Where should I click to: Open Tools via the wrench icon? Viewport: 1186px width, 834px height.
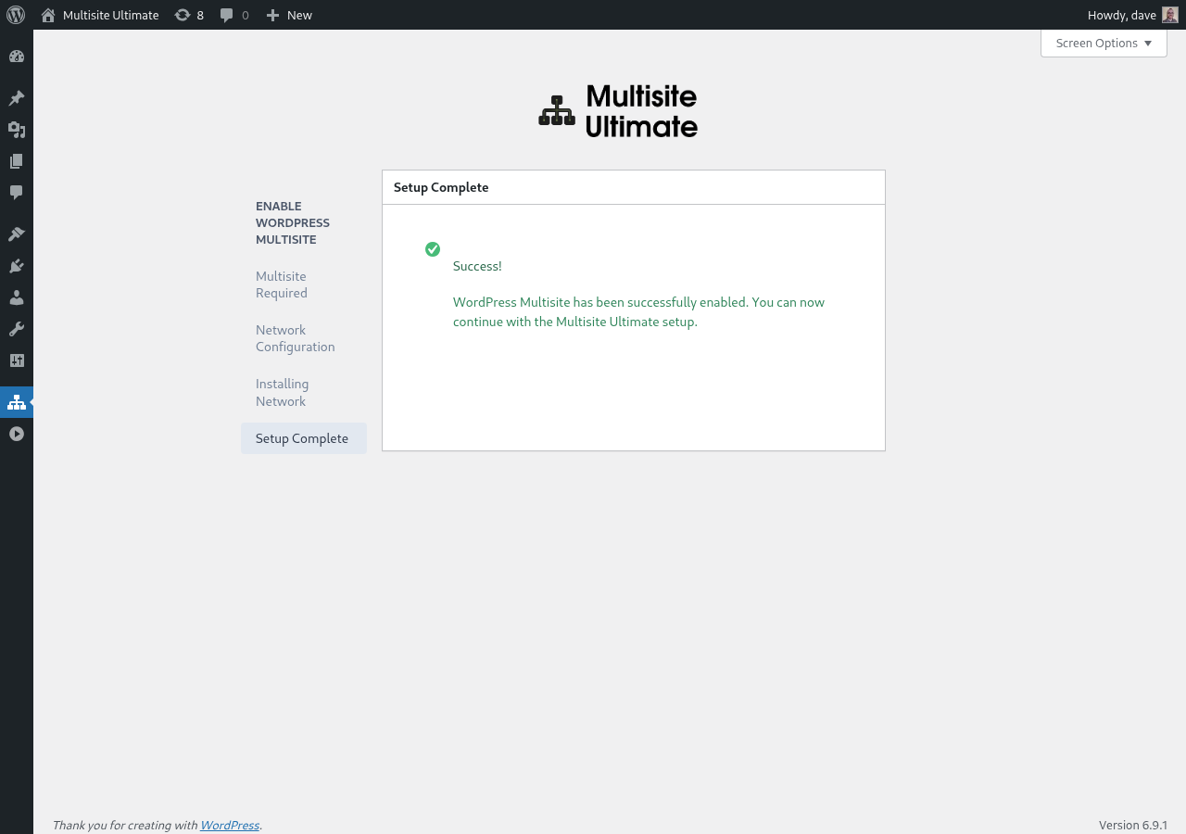click(17, 329)
